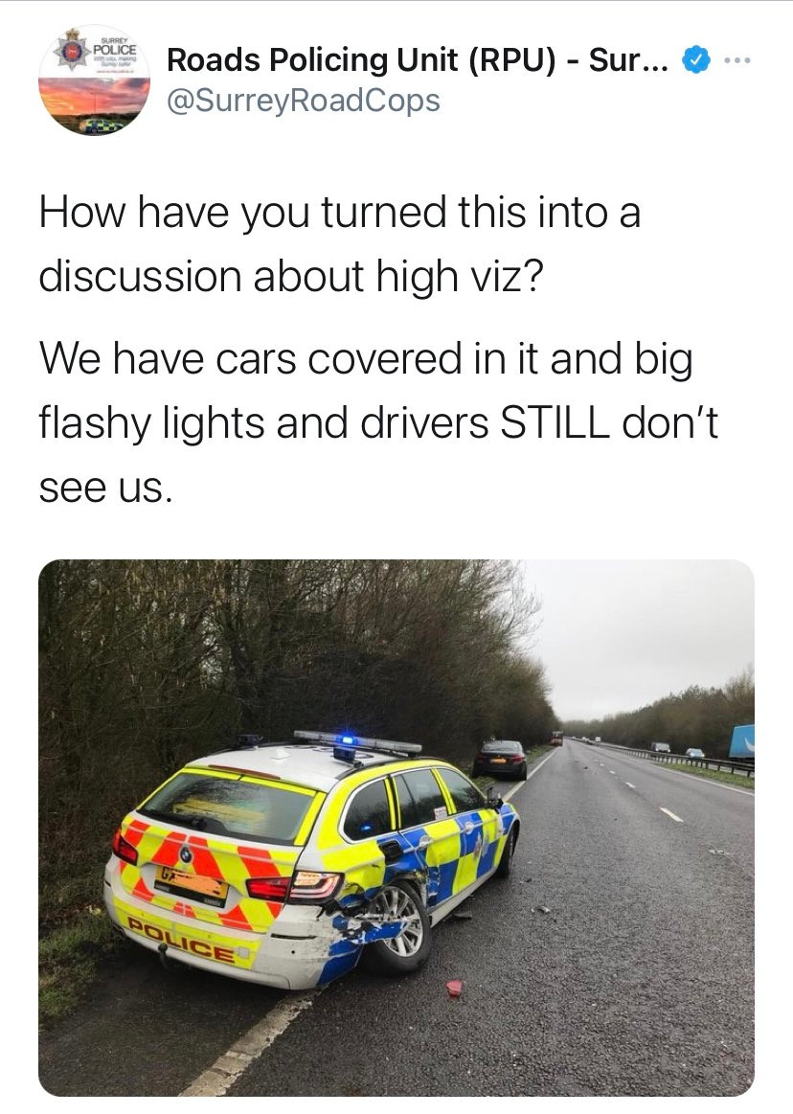The width and height of the screenshot is (793, 1114).
Task: Open Roads Policing Unit (RPU) display name
Action: [x=418, y=60]
